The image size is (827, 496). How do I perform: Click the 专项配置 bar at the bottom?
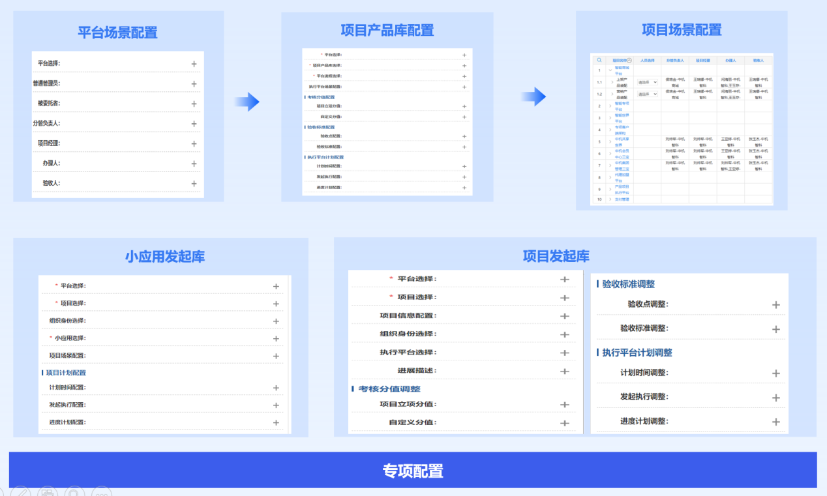(x=413, y=471)
